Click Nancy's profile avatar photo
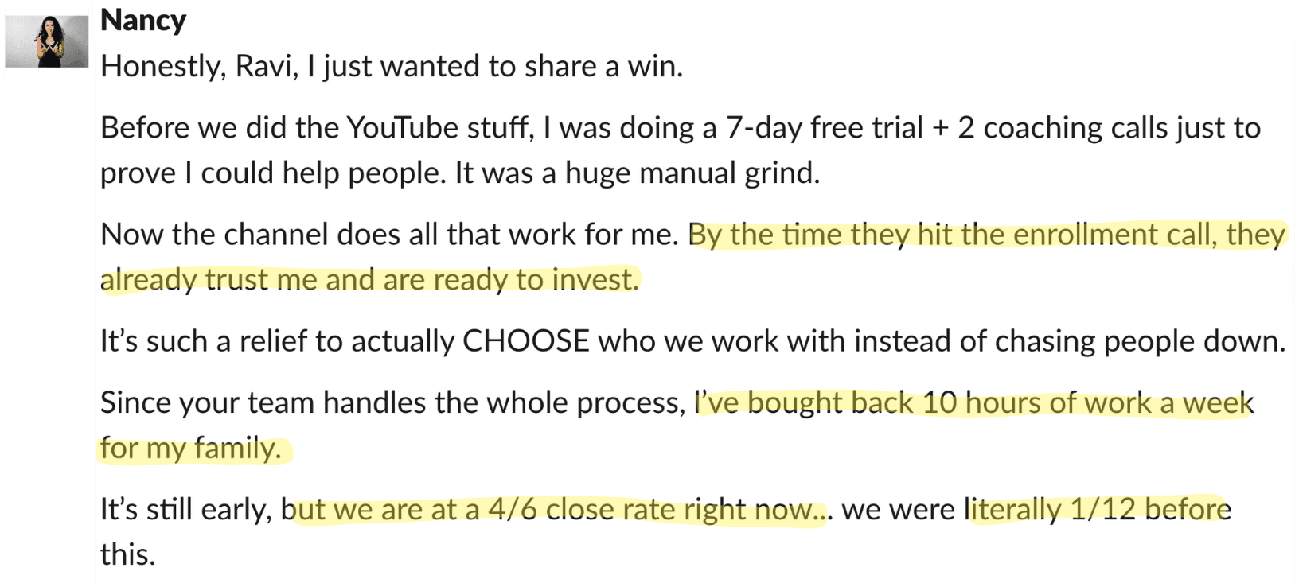1295x587 pixels. tap(47, 41)
